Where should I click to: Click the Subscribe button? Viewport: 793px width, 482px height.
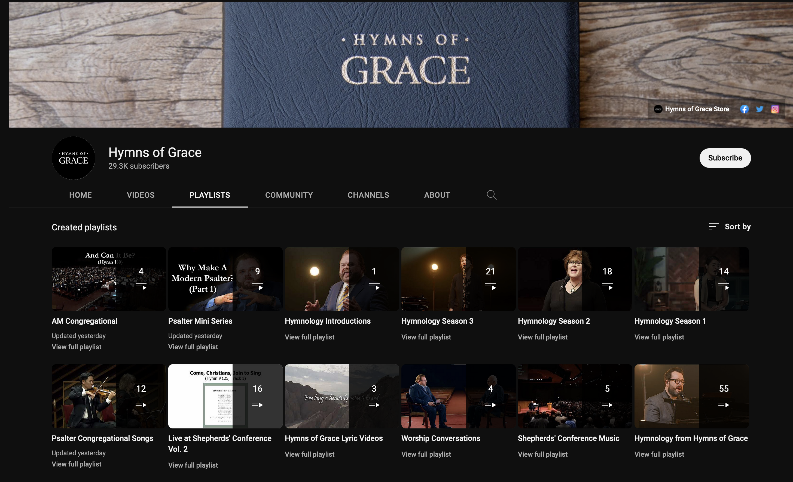click(725, 158)
